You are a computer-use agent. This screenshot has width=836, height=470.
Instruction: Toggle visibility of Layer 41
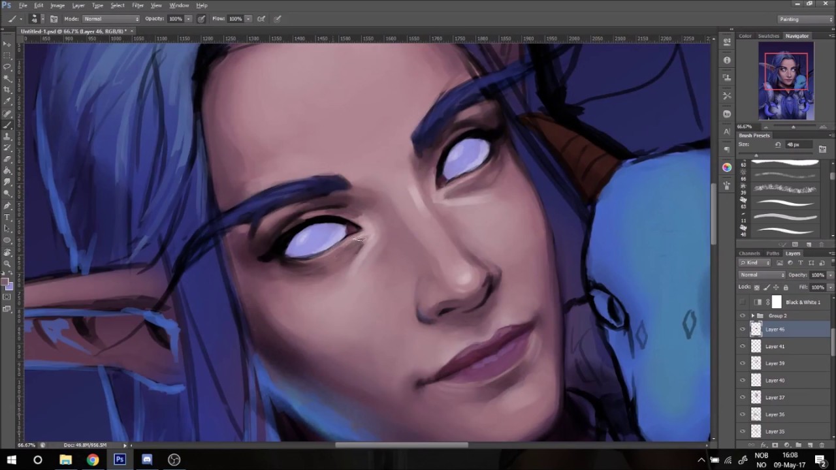click(x=743, y=346)
